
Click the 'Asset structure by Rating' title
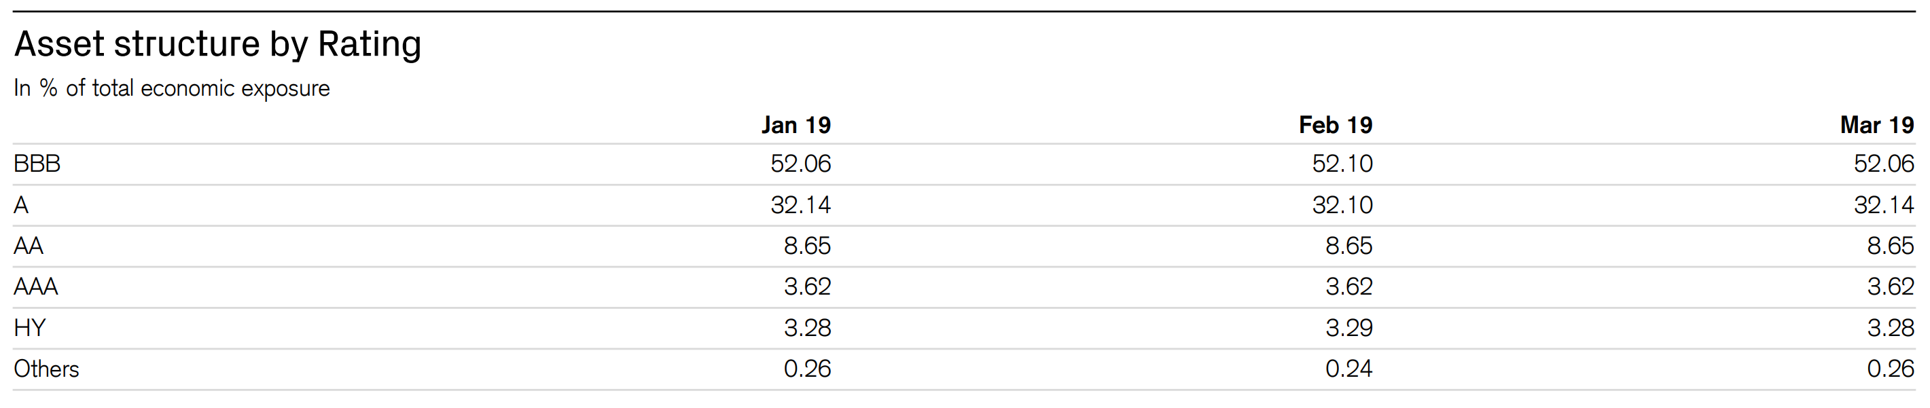217,44
